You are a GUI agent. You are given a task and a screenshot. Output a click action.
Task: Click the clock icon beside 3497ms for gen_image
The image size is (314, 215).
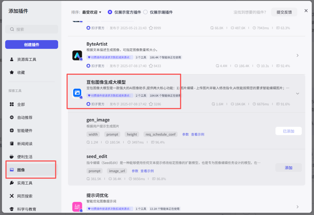pyautogui.click(x=129, y=142)
